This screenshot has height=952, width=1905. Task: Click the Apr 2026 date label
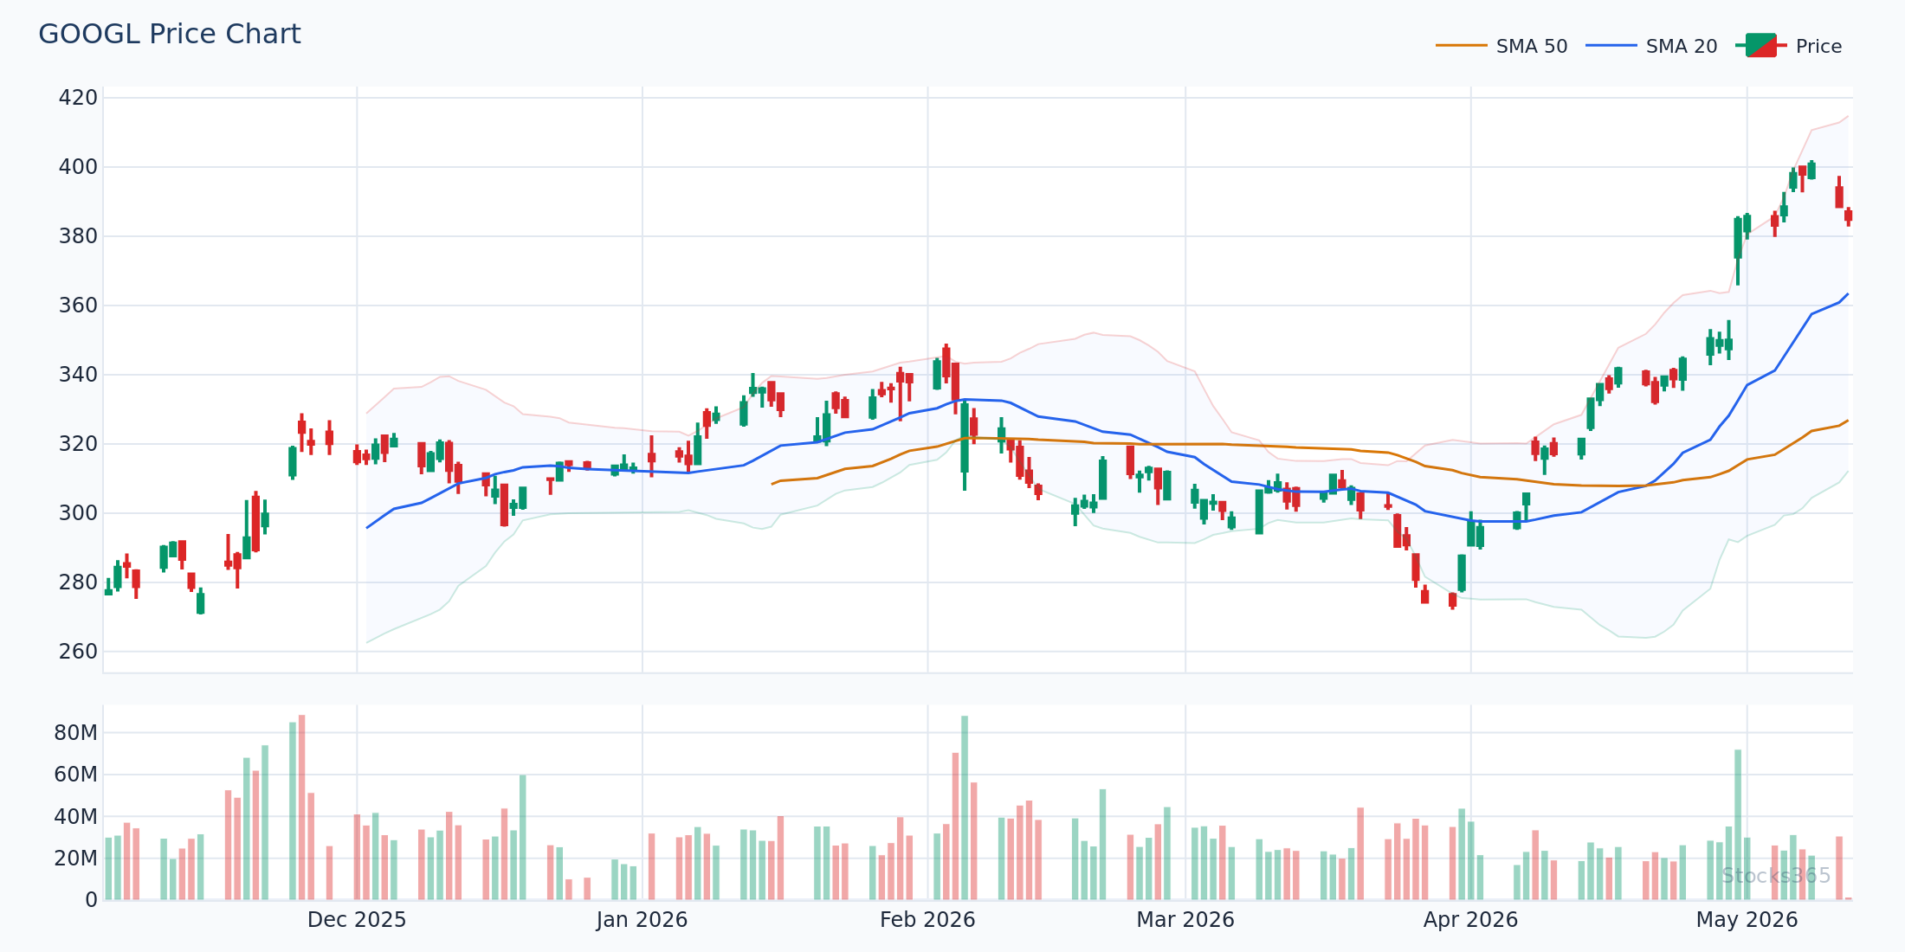click(1470, 920)
